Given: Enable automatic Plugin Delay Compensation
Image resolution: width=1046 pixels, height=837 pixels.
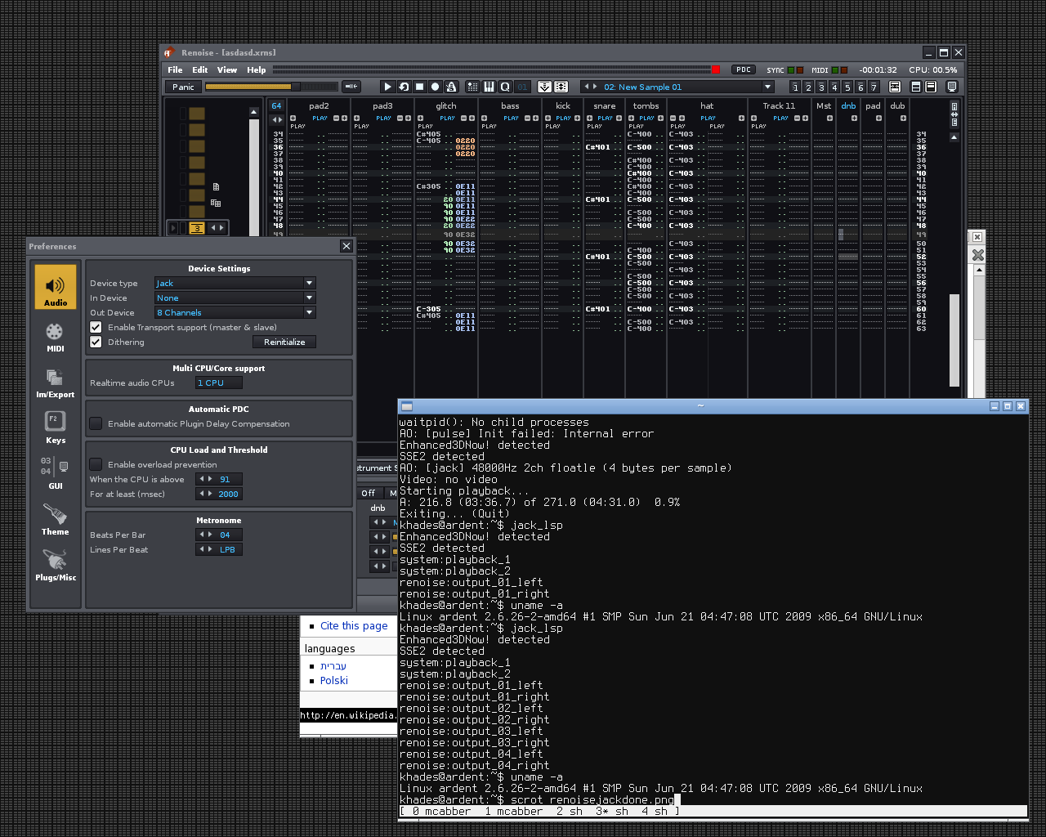Looking at the screenshot, I should (x=96, y=423).
